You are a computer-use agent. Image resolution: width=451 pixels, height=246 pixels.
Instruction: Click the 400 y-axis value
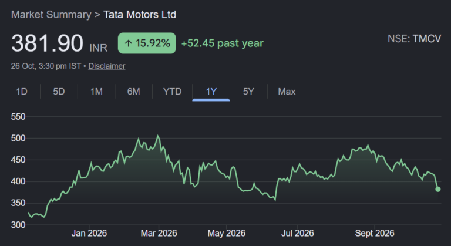coord(18,181)
